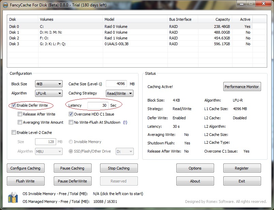Open the Options dialog
The image size is (274, 210).
195,168
